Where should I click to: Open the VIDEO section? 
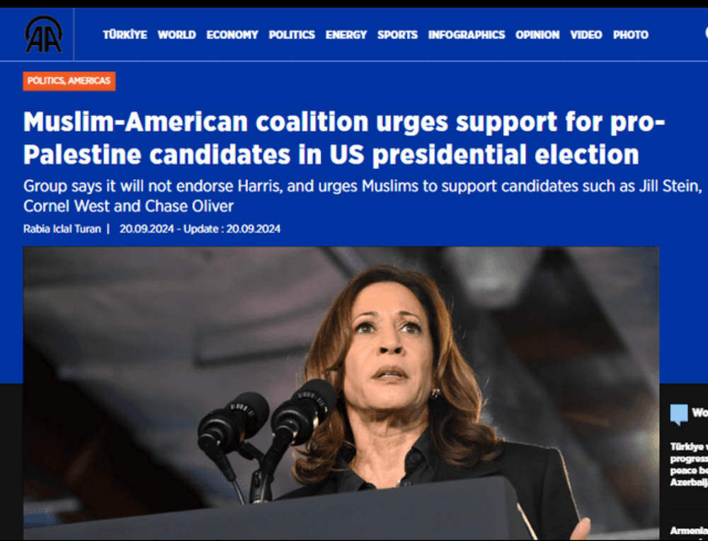pyautogui.click(x=586, y=35)
